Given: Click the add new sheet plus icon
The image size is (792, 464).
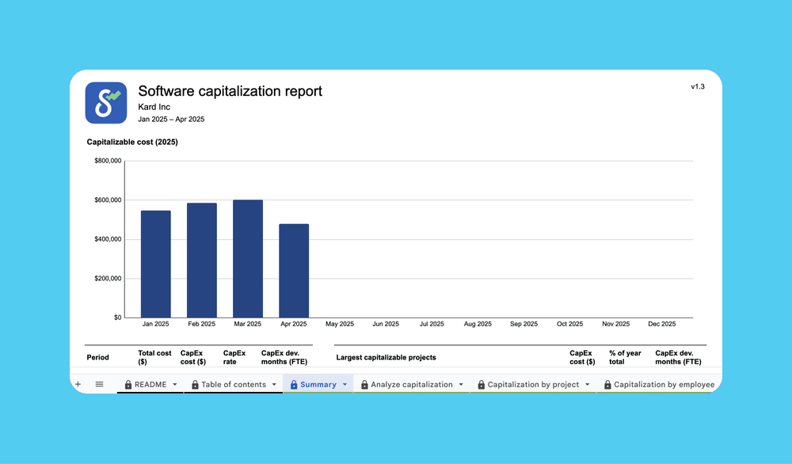Looking at the screenshot, I should click(x=78, y=384).
